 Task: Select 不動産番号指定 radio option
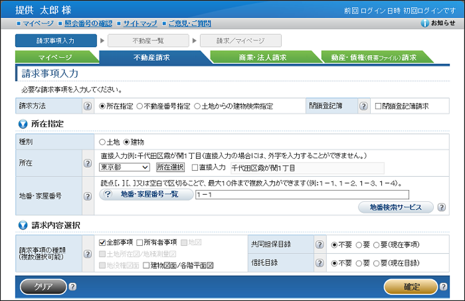[139, 106]
